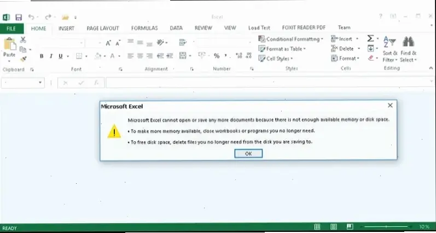Click the formula bar input field
The height and width of the screenshot is (233, 436).
(269, 83)
